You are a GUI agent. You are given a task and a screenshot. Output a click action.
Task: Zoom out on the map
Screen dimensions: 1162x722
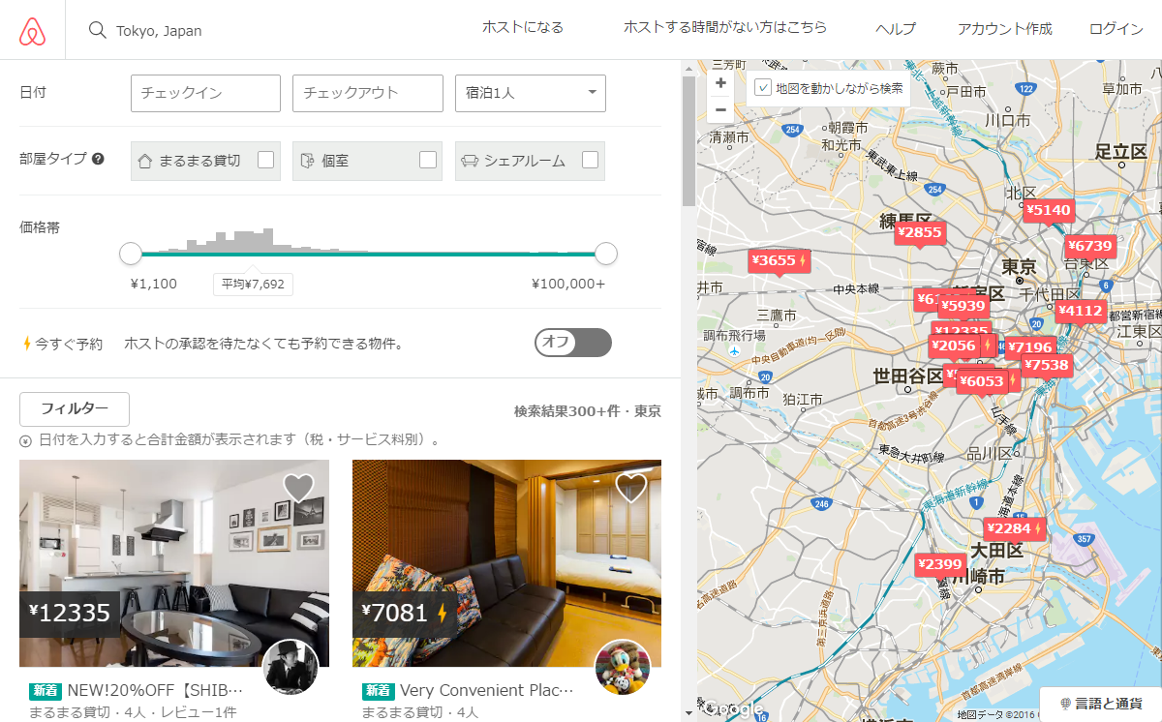pos(720,109)
